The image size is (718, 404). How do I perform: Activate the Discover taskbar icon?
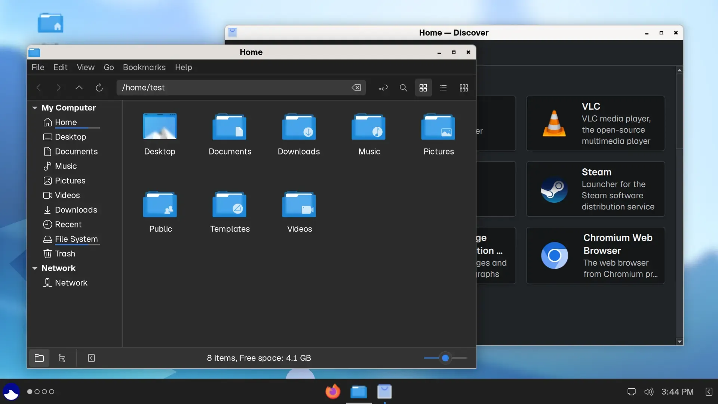[x=384, y=392]
